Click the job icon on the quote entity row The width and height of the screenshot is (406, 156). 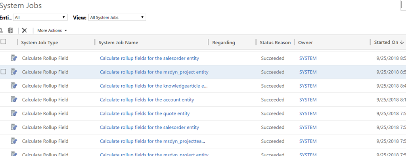coord(14,113)
